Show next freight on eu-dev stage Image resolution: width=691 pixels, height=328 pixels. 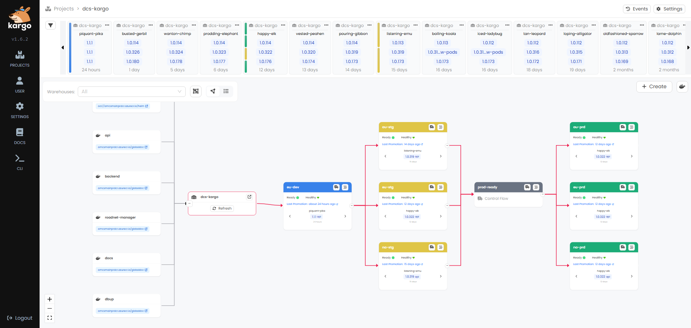click(x=345, y=216)
